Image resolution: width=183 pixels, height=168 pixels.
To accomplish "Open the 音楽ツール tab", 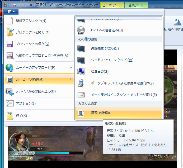I will click(136, 5).
